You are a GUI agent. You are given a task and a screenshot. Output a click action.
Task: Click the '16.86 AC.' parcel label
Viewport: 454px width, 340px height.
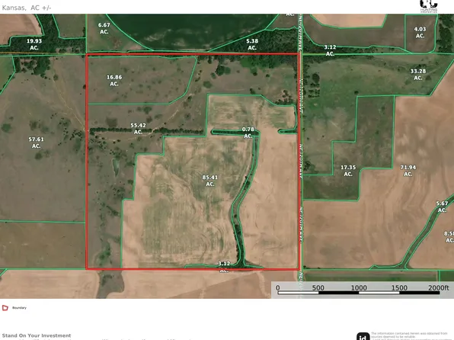click(x=114, y=80)
